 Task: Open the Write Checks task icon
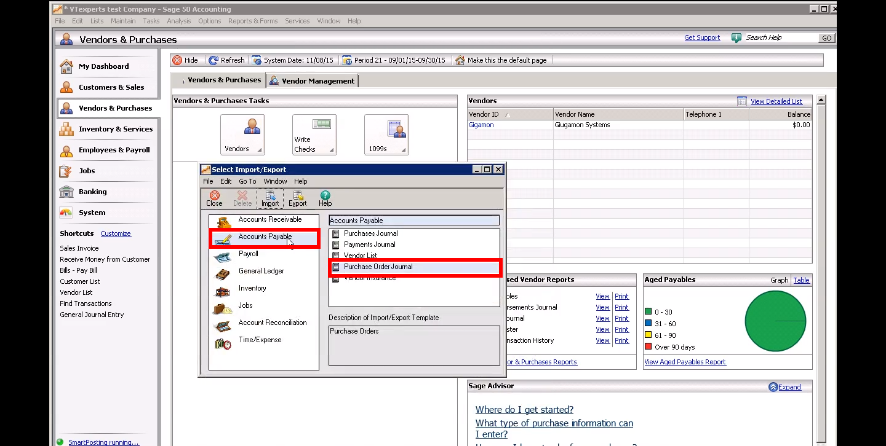tap(314, 135)
